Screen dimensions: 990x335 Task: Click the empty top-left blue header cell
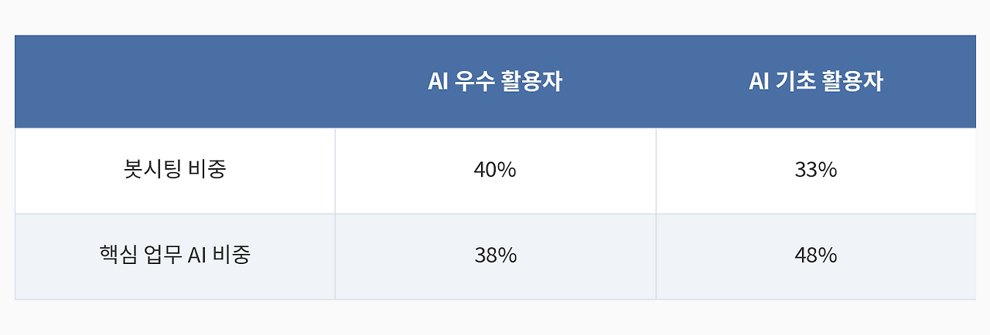(175, 82)
